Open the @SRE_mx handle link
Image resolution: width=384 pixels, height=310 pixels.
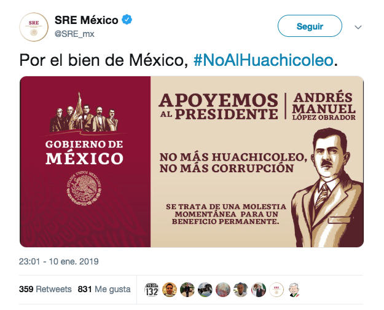coord(74,34)
